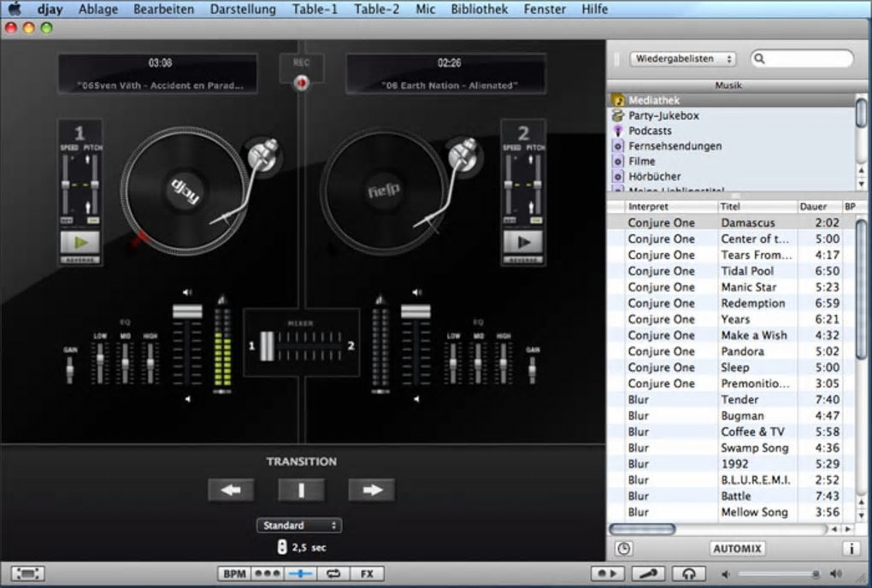Image resolution: width=872 pixels, height=588 pixels.
Task: Click the crossfader in the MIXER section
Action: tap(268, 345)
